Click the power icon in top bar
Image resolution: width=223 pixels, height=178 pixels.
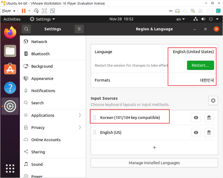[211, 19]
